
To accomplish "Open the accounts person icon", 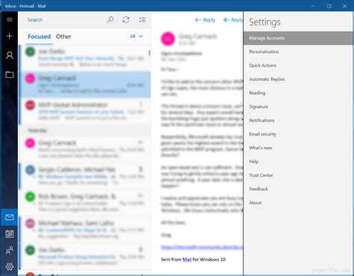I will point(10,55).
